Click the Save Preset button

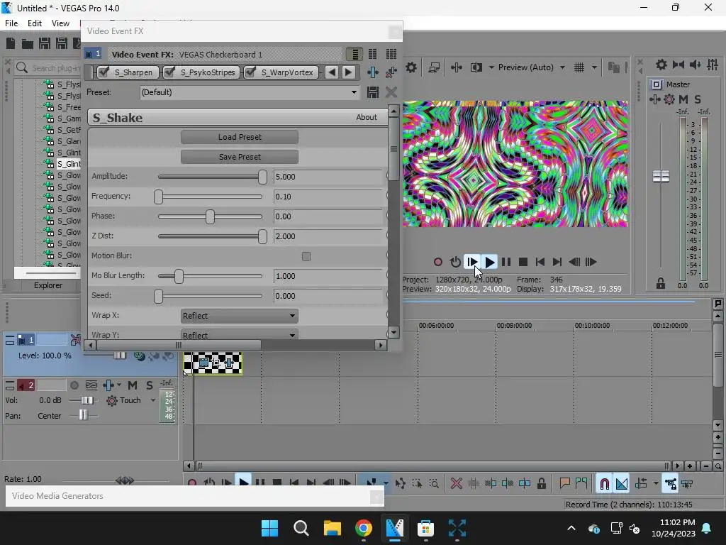point(240,157)
